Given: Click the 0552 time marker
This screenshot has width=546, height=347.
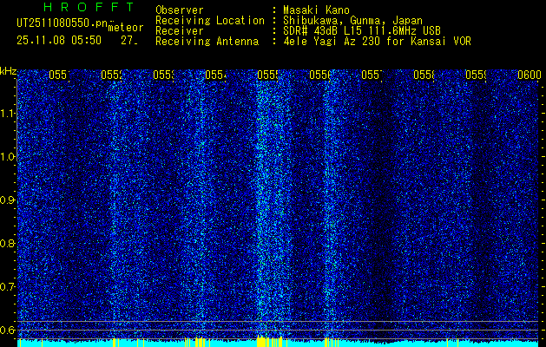Looking at the screenshot, I should (x=111, y=75).
